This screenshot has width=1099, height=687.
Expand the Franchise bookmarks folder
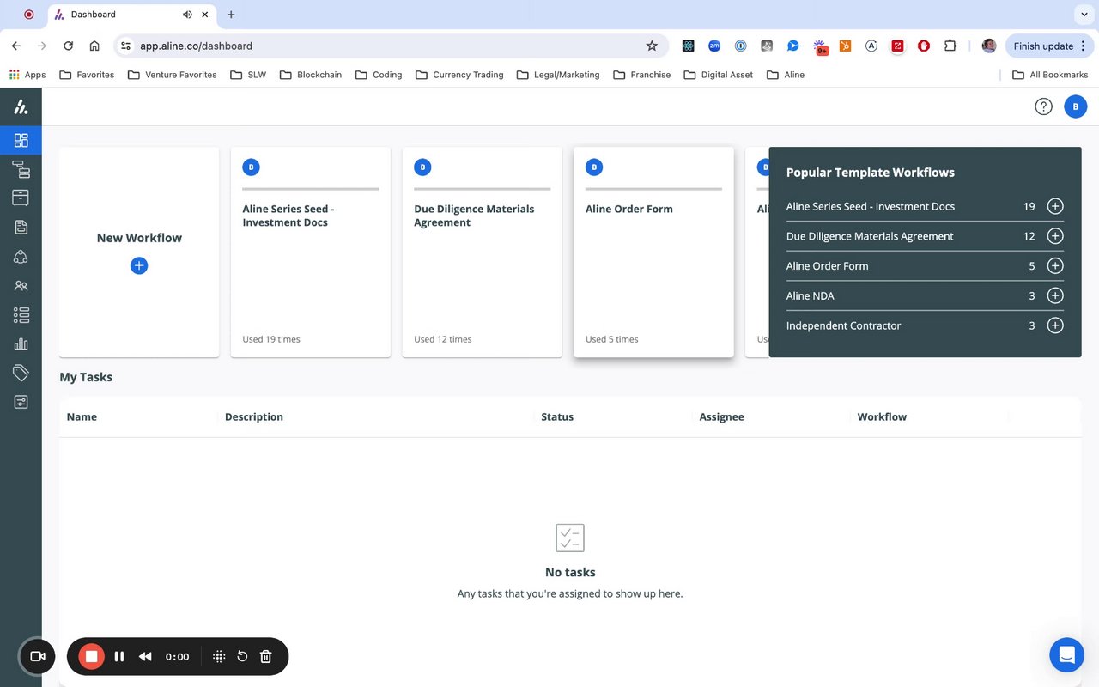(x=642, y=75)
